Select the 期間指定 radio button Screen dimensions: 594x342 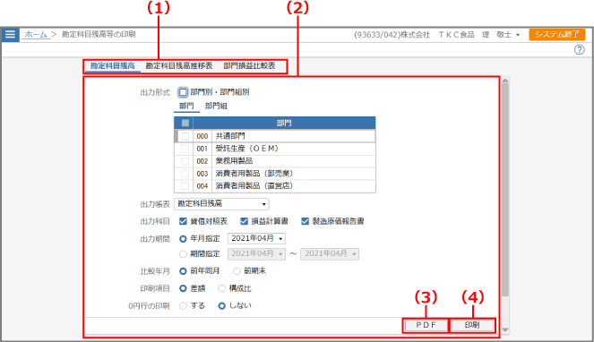pos(183,253)
